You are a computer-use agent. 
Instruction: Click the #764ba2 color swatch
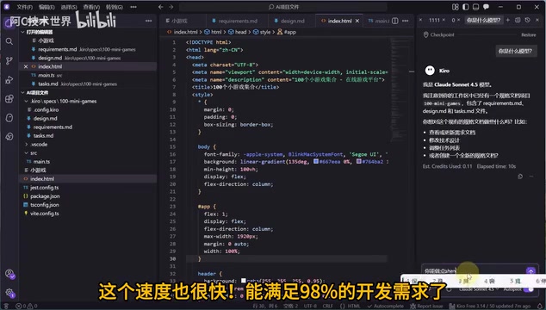tap(358, 162)
